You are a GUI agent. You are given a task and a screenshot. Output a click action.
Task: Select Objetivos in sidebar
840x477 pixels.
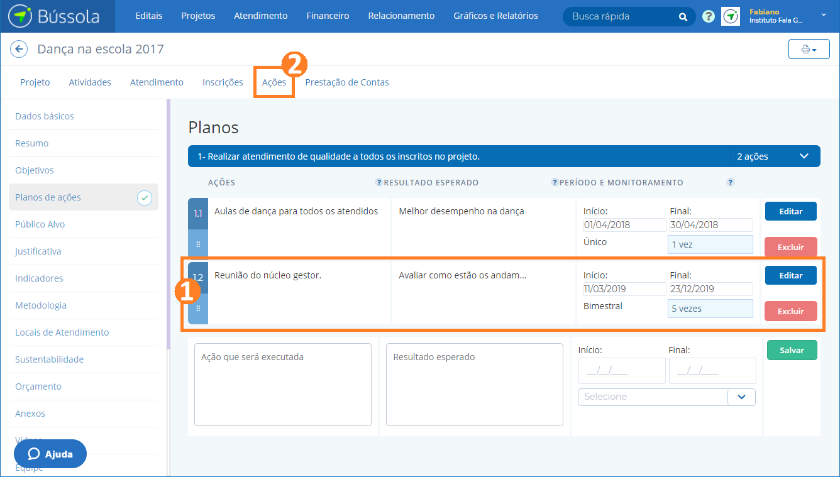click(84, 170)
